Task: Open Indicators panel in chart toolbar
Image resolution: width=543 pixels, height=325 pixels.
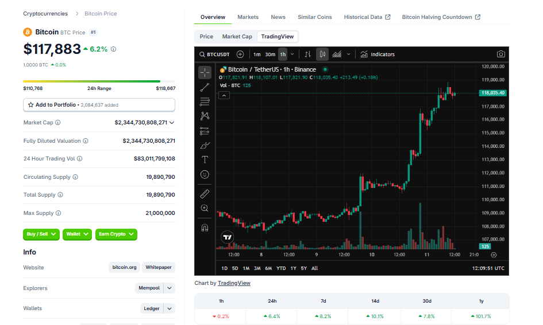Action: click(x=378, y=54)
